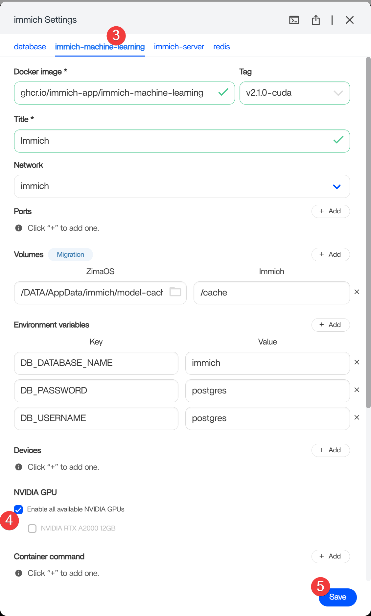Remove the DB_USERNAME variable row
Screen dimensions: 371x616
click(357, 417)
